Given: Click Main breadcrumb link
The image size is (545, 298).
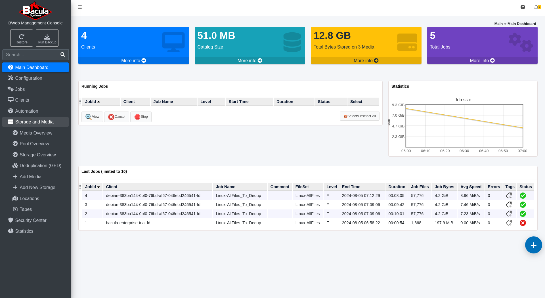Looking at the screenshot, I should point(498,24).
